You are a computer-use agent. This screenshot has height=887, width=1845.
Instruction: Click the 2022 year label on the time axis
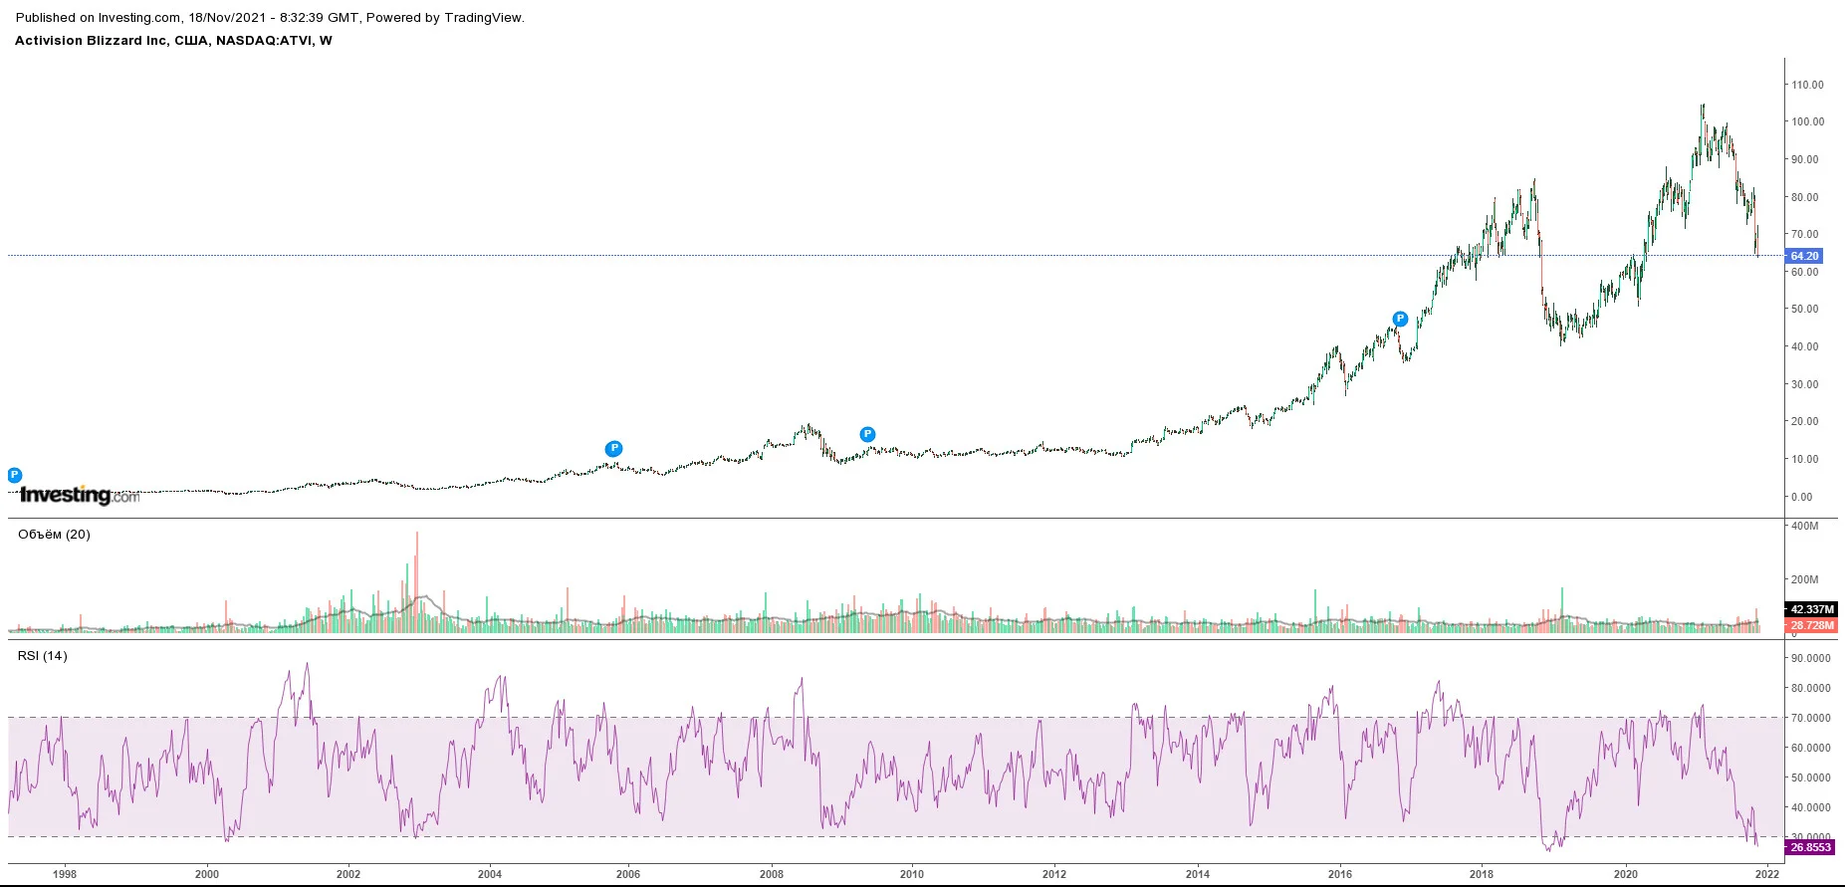(x=1767, y=874)
